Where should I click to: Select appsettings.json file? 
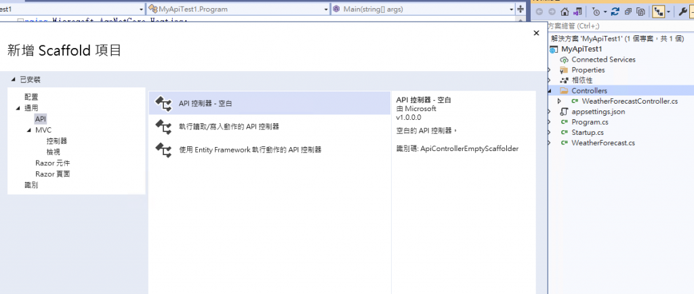tap(598, 111)
